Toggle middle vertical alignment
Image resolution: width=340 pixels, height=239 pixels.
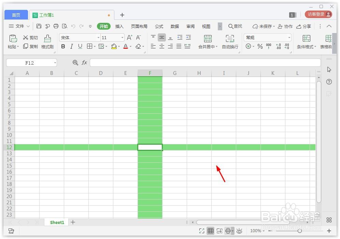[x=162, y=37]
